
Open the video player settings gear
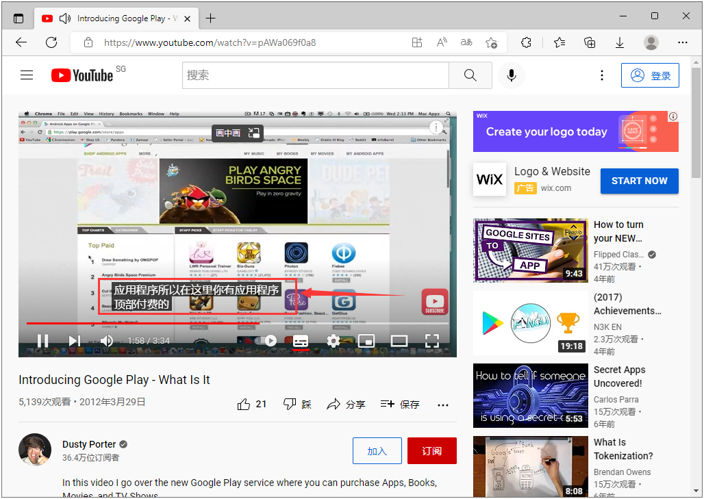pyautogui.click(x=333, y=341)
